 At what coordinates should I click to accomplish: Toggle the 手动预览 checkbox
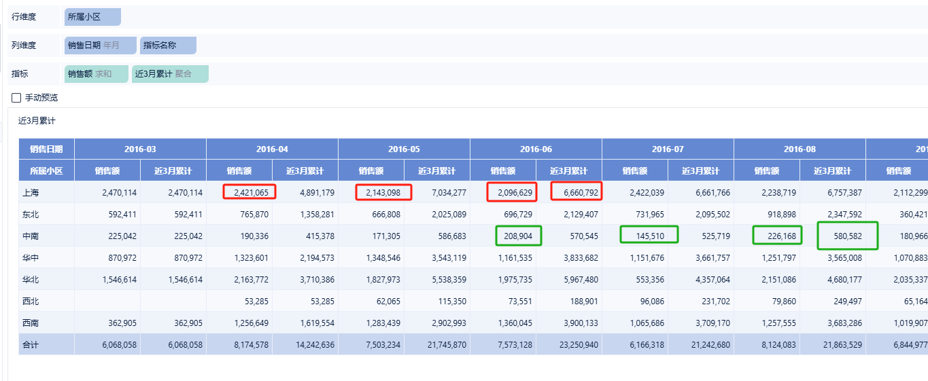17,98
